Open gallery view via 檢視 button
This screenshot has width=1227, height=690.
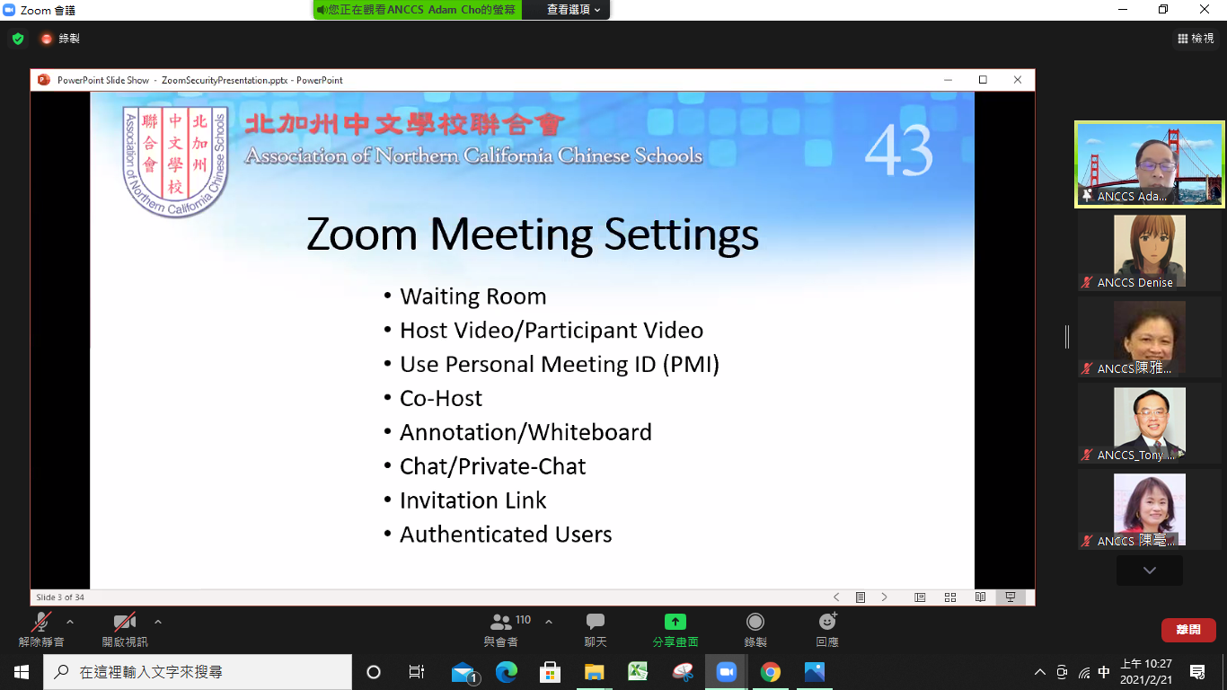tap(1198, 37)
